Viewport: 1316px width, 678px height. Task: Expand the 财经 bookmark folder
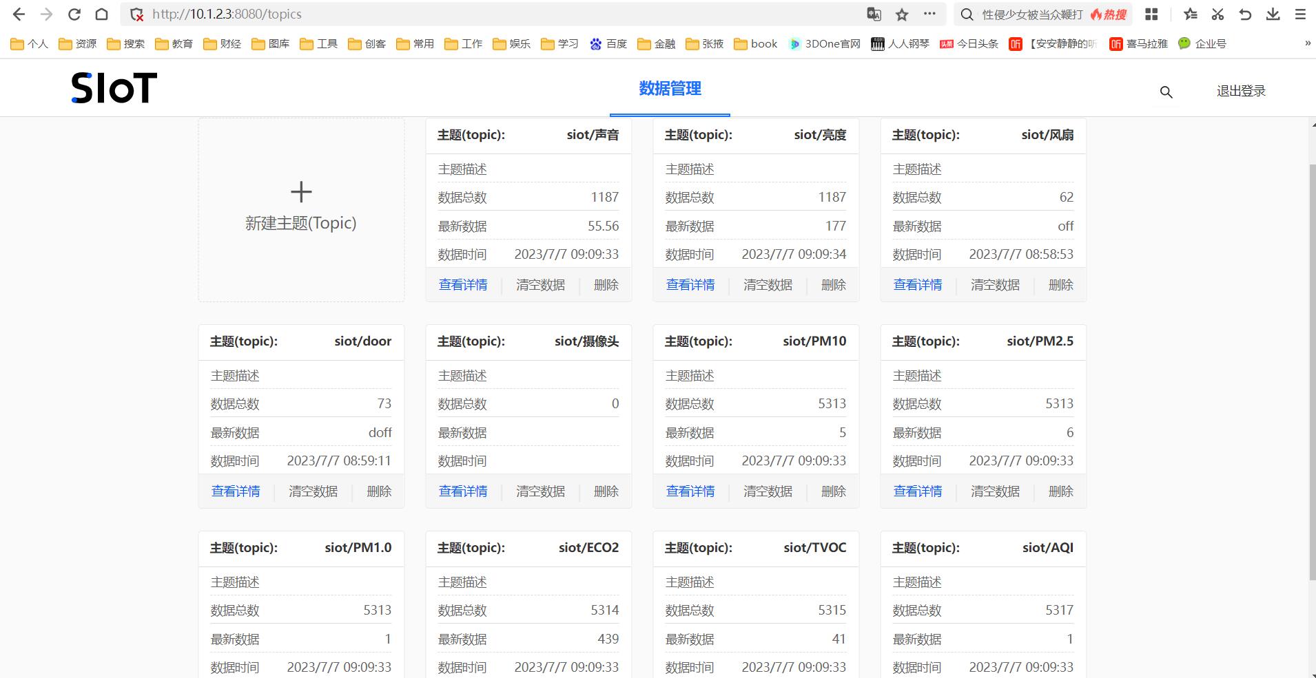[x=222, y=43]
